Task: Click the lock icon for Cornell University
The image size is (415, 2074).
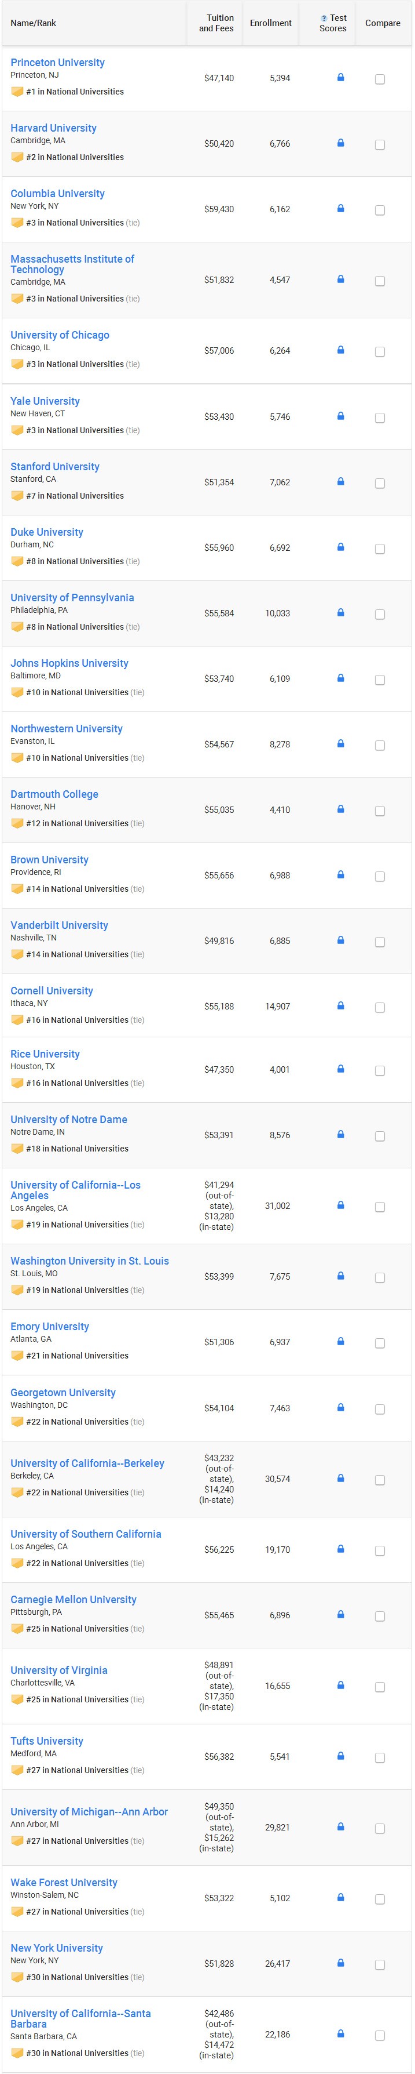Action: tap(340, 1005)
